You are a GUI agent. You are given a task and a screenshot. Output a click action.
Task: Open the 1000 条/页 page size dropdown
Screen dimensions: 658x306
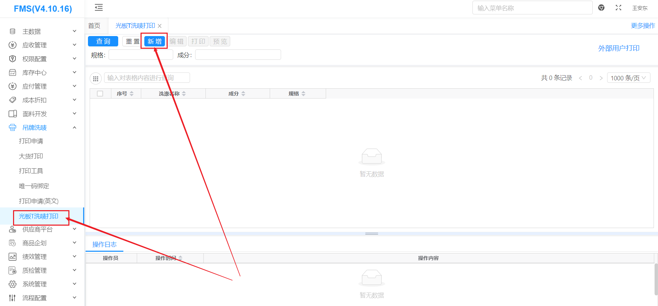click(628, 78)
